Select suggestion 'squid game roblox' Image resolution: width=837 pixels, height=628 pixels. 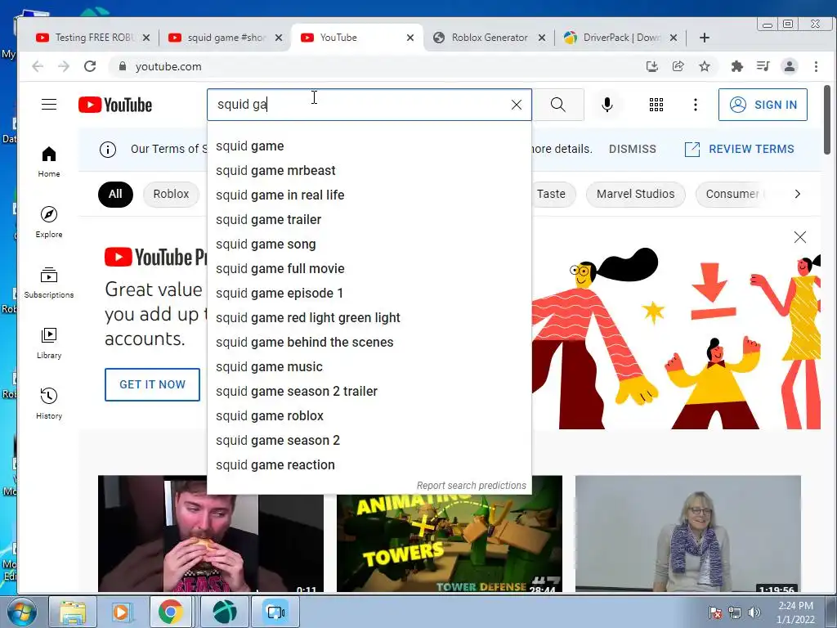369,416
